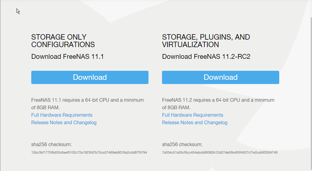The height and width of the screenshot is (171, 312).
Task: Click the FreeNAS 11.2 sha256 hash string
Action: [219, 153]
